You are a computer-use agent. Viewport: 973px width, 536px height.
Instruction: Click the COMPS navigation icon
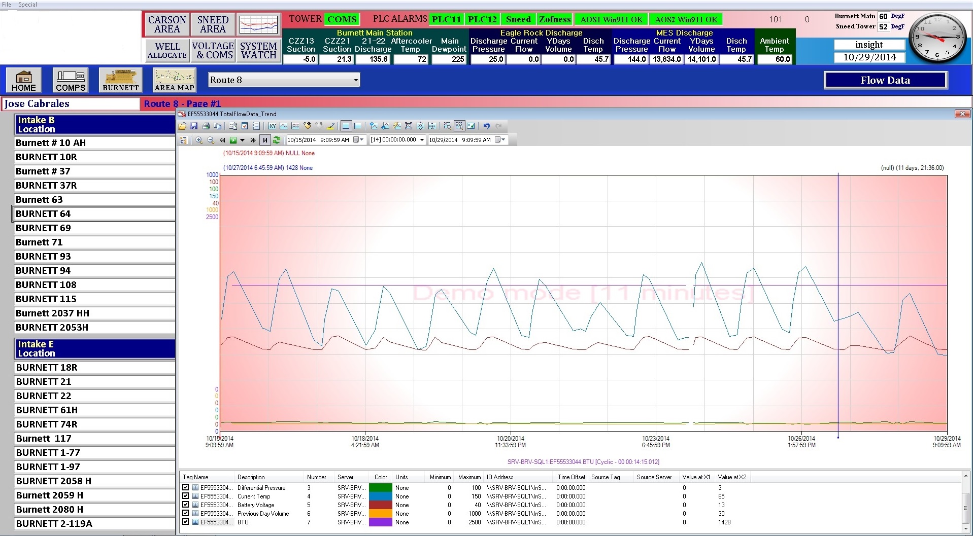(70, 80)
